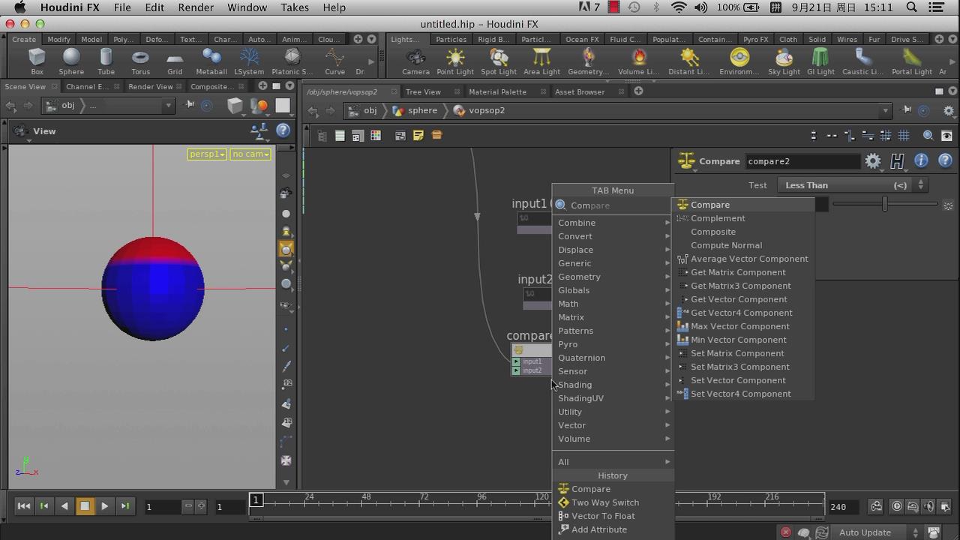The height and width of the screenshot is (540, 960).
Task: Add a Volume Light
Action: coord(638,61)
